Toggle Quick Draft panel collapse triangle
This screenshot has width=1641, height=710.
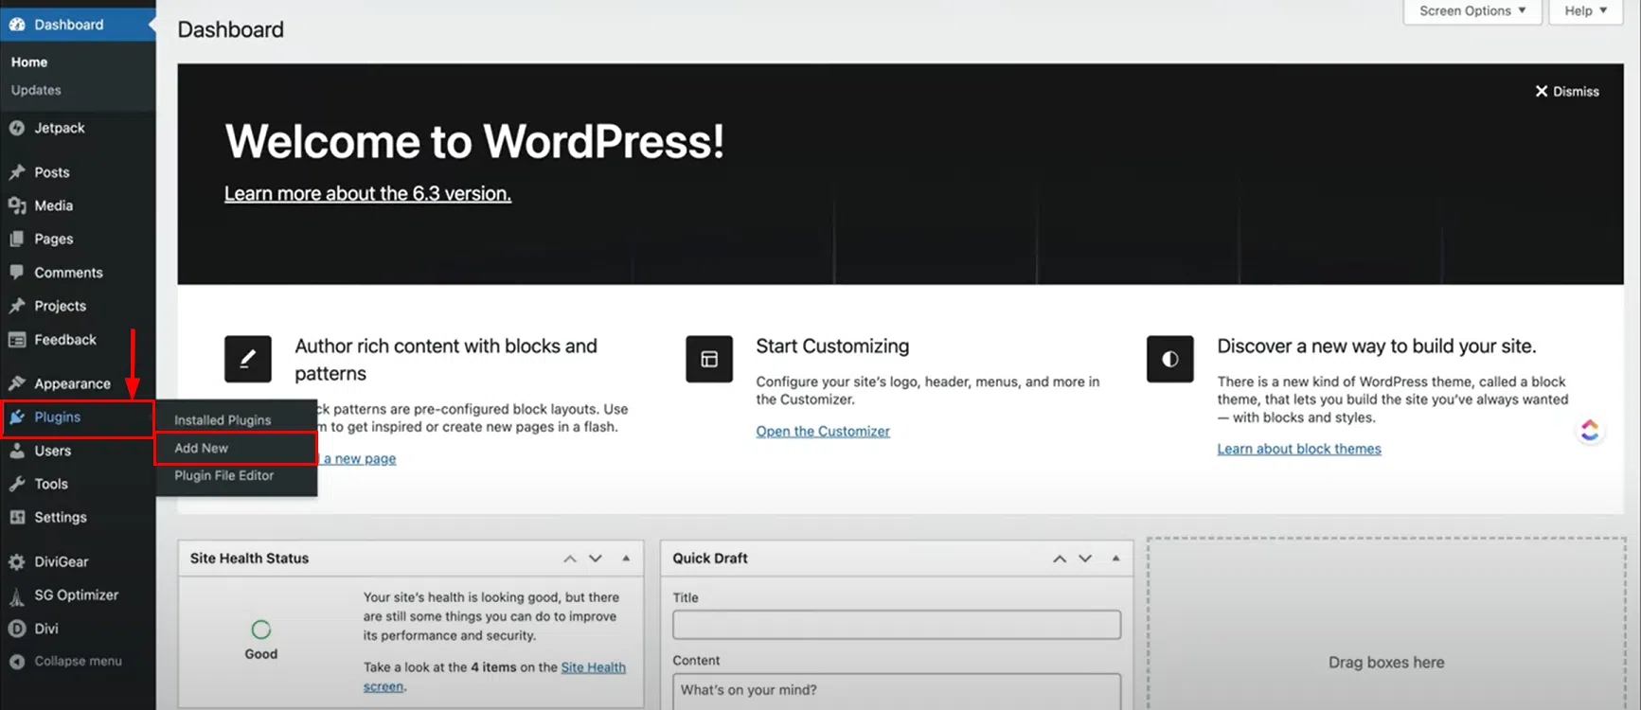(1115, 559)
